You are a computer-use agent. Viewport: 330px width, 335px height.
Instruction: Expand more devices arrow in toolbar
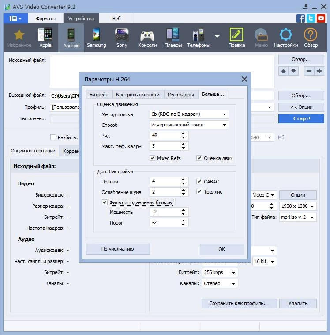217,36
